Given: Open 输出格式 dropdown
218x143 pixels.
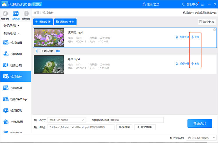Looking at the screenshot, I should point(67,120).
